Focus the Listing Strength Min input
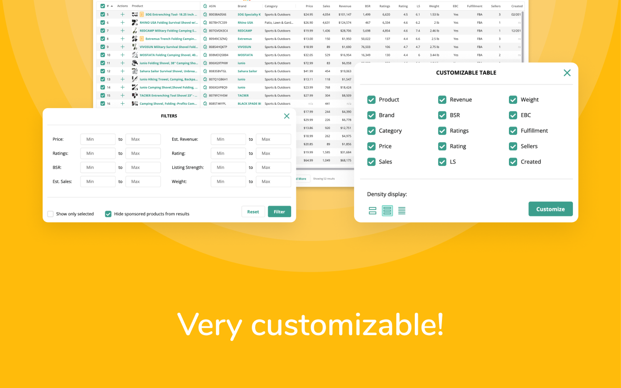The height and width of the screenshot is (388, 621). coord(229,167)
